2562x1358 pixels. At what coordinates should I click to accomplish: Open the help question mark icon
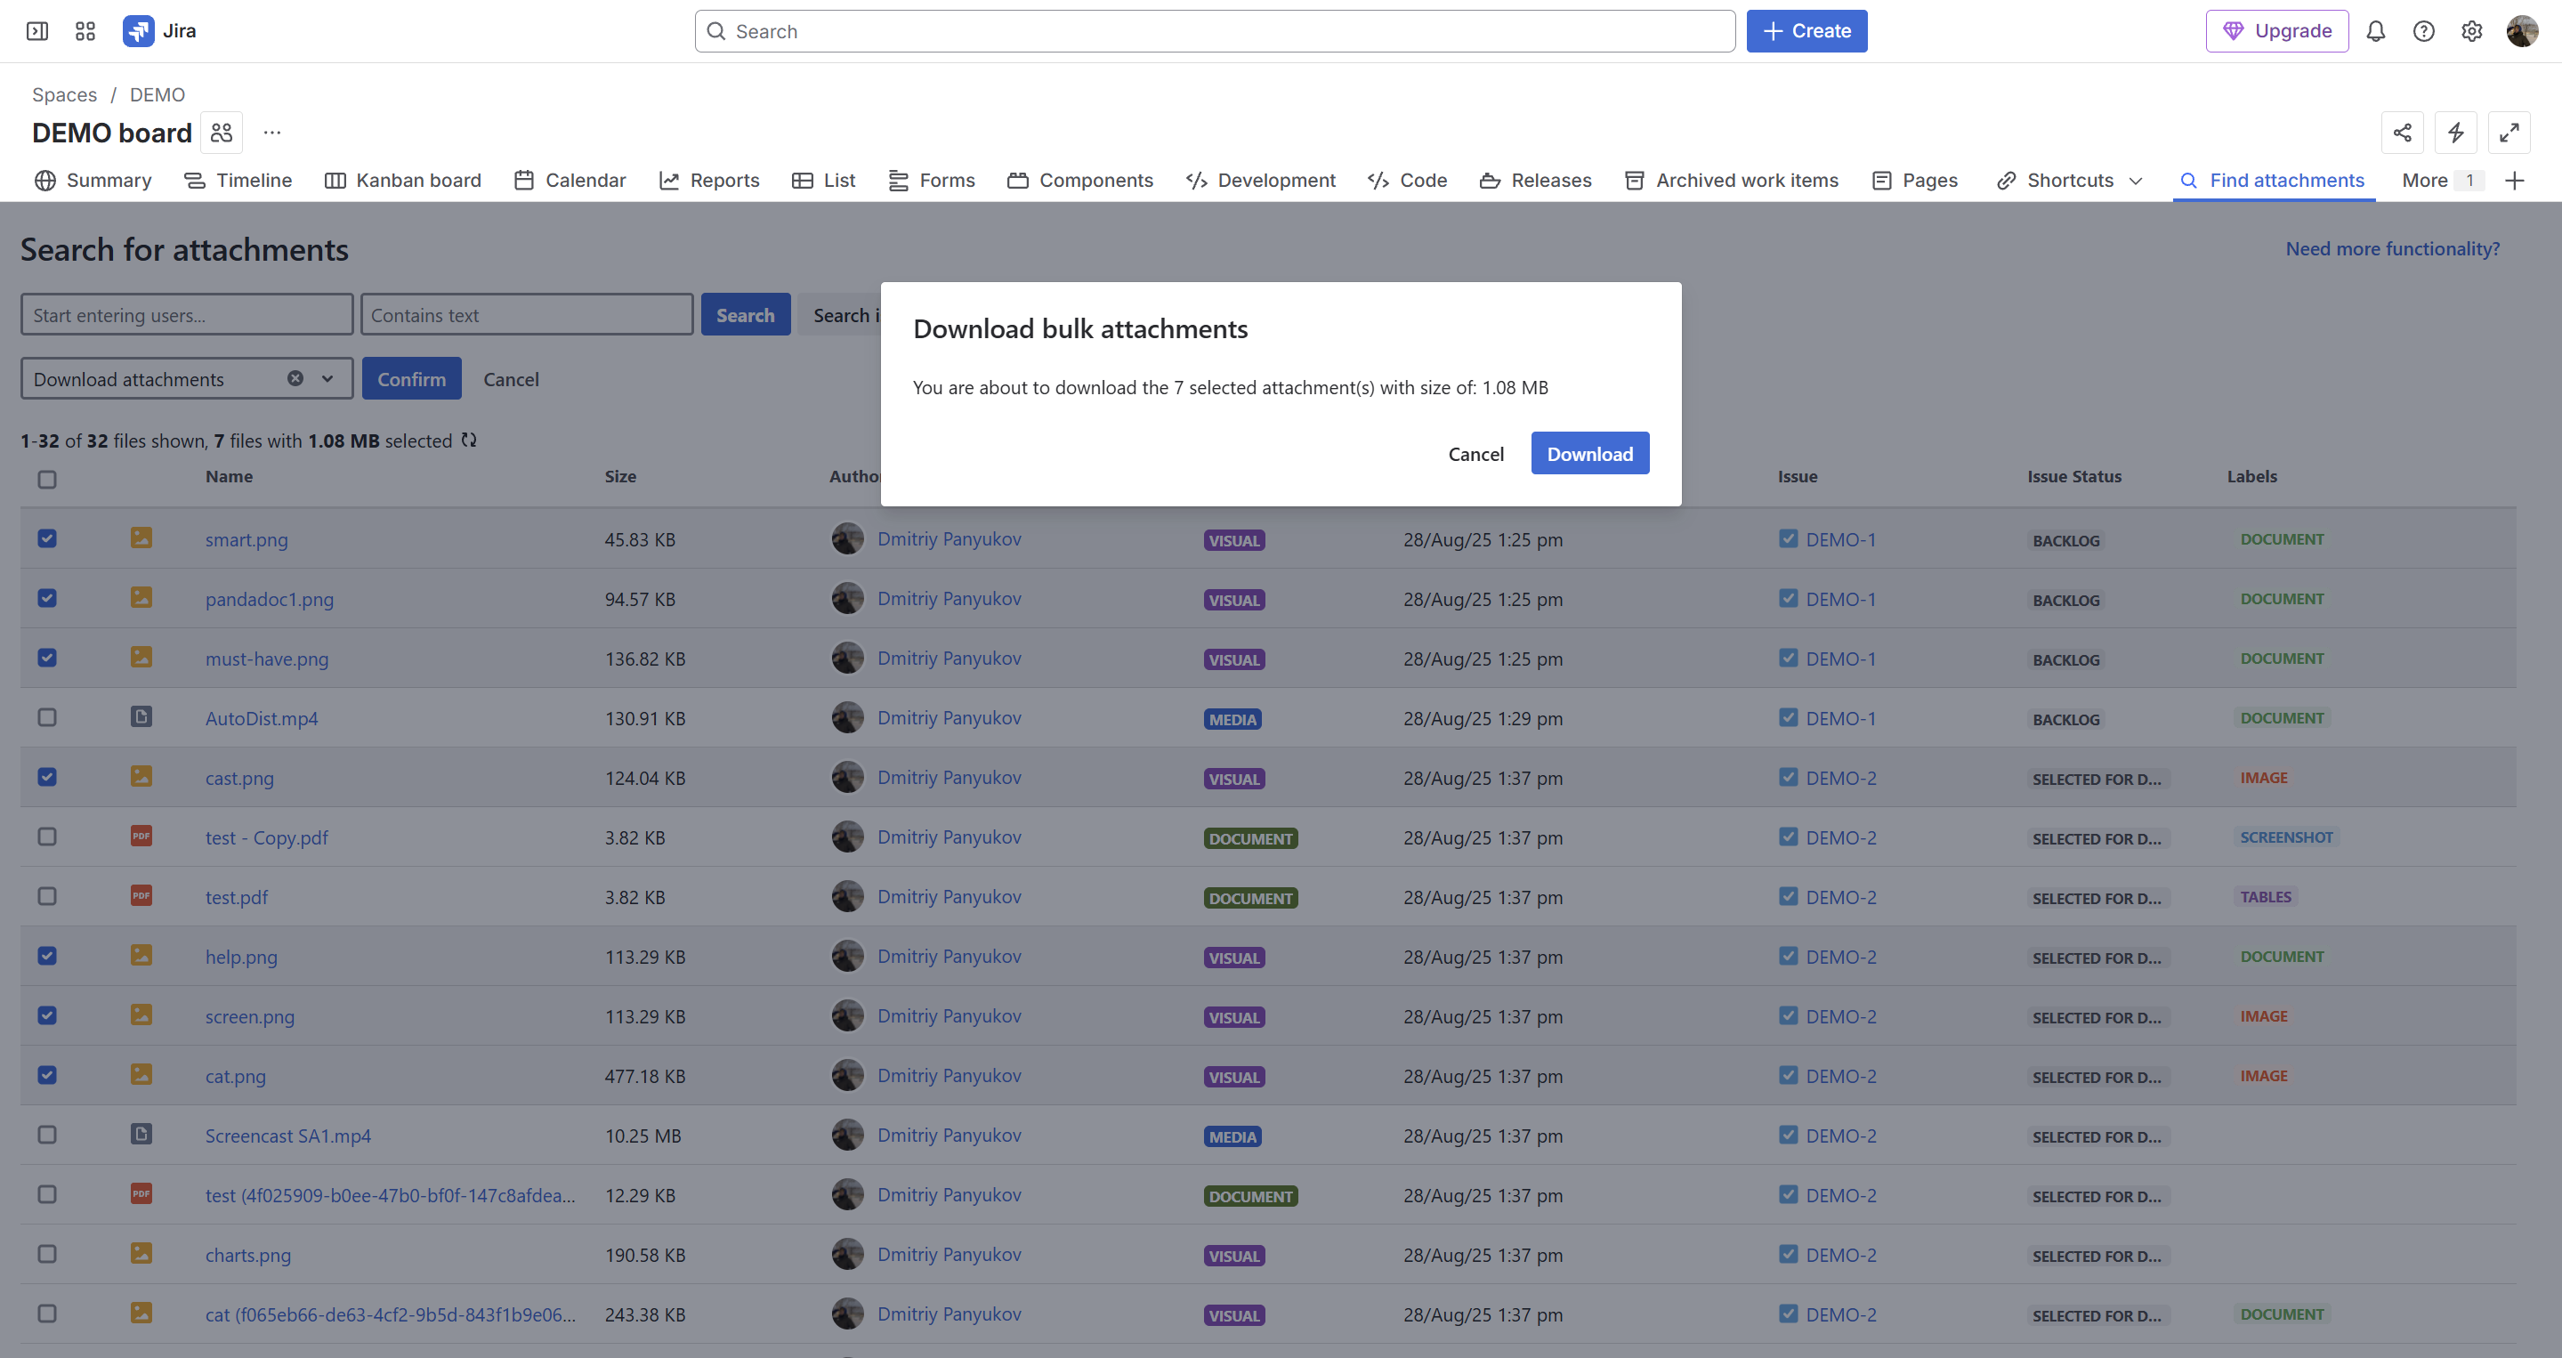(x=2423, y=31)
